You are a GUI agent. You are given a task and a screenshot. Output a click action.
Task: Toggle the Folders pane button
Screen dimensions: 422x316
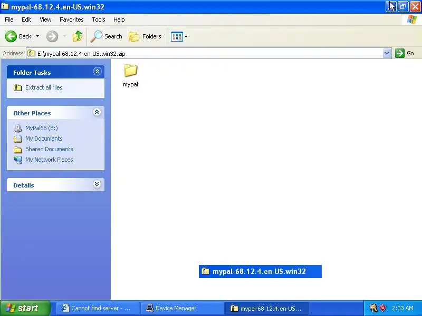point(145,36)
